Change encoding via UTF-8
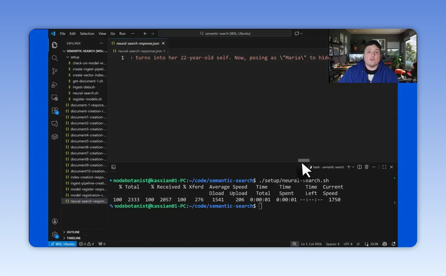The width and height of the screenshot is (446, 276). click(x=348, y=244)
